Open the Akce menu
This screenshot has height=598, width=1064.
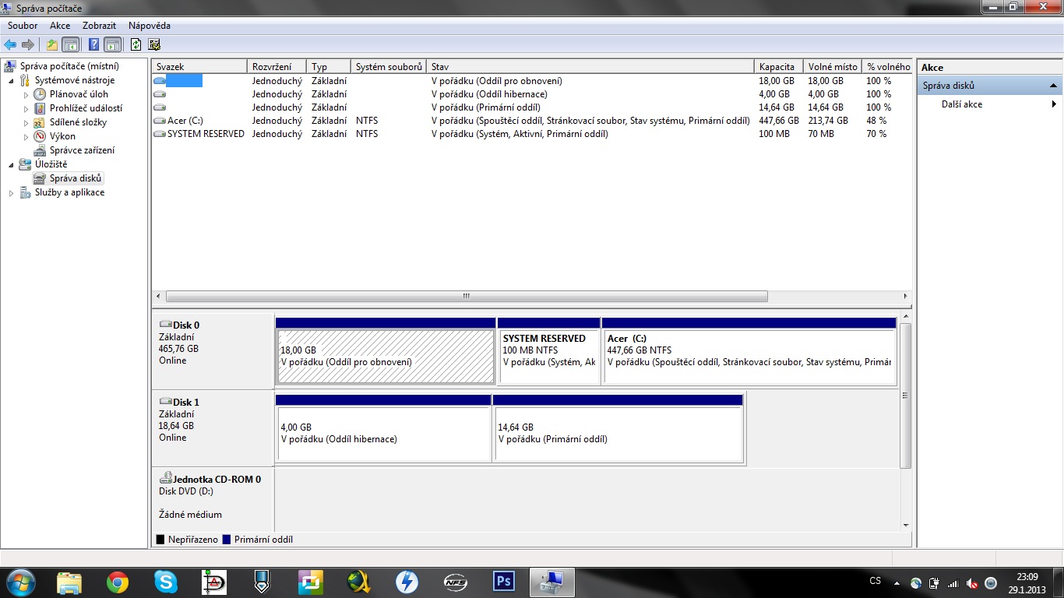[60, 26]
